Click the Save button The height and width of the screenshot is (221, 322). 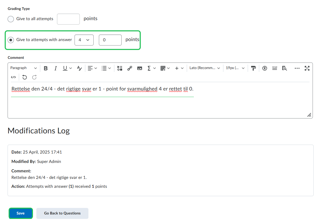click(x=21, y=213)
